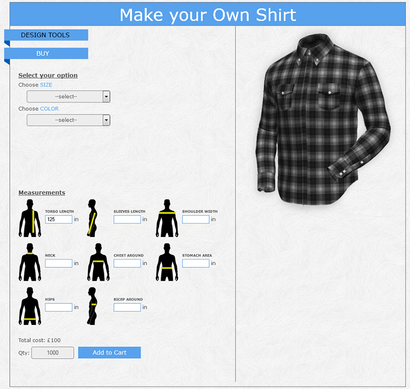Focus the Chest Around input field

[x=127, y=263]
